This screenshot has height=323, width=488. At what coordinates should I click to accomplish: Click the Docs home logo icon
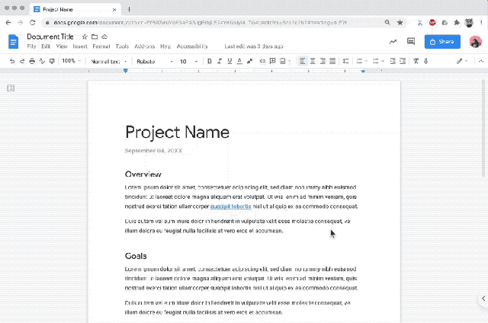pyautogui.click(x=13, y=41)
